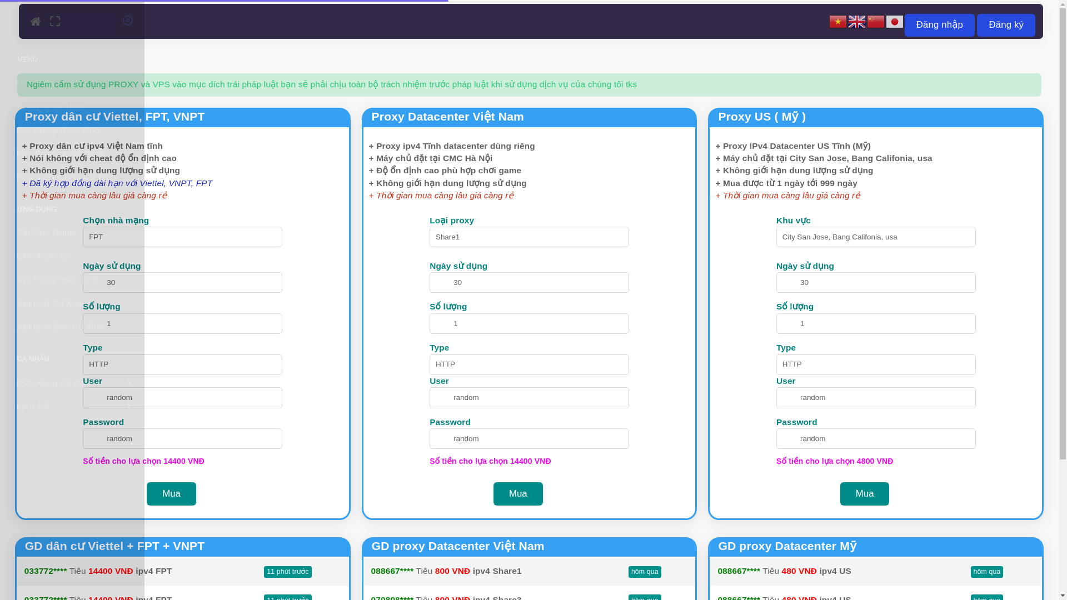Click Password field in Proxy US card
The image size is (1067, 600).
[876, 438]
